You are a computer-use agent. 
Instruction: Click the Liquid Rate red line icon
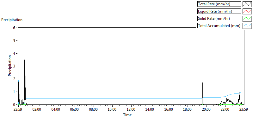pyautogui.click(x=247, y=11)
